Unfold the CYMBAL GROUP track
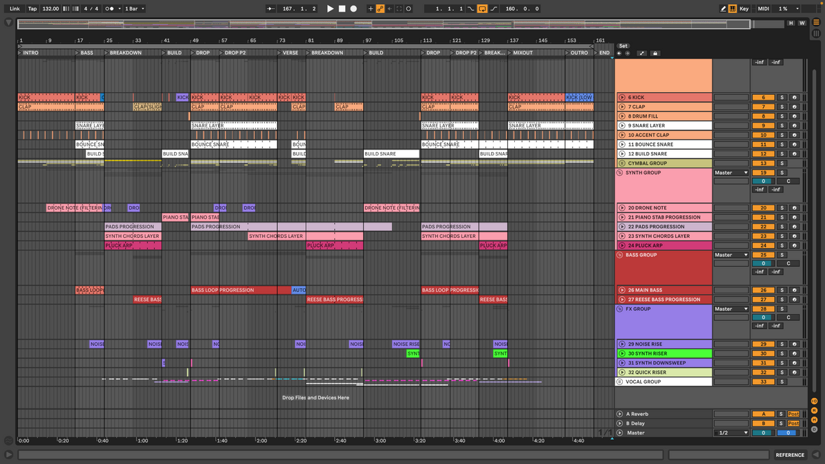The width and height of the screenshot is (825, 464). tap(621, 164)
